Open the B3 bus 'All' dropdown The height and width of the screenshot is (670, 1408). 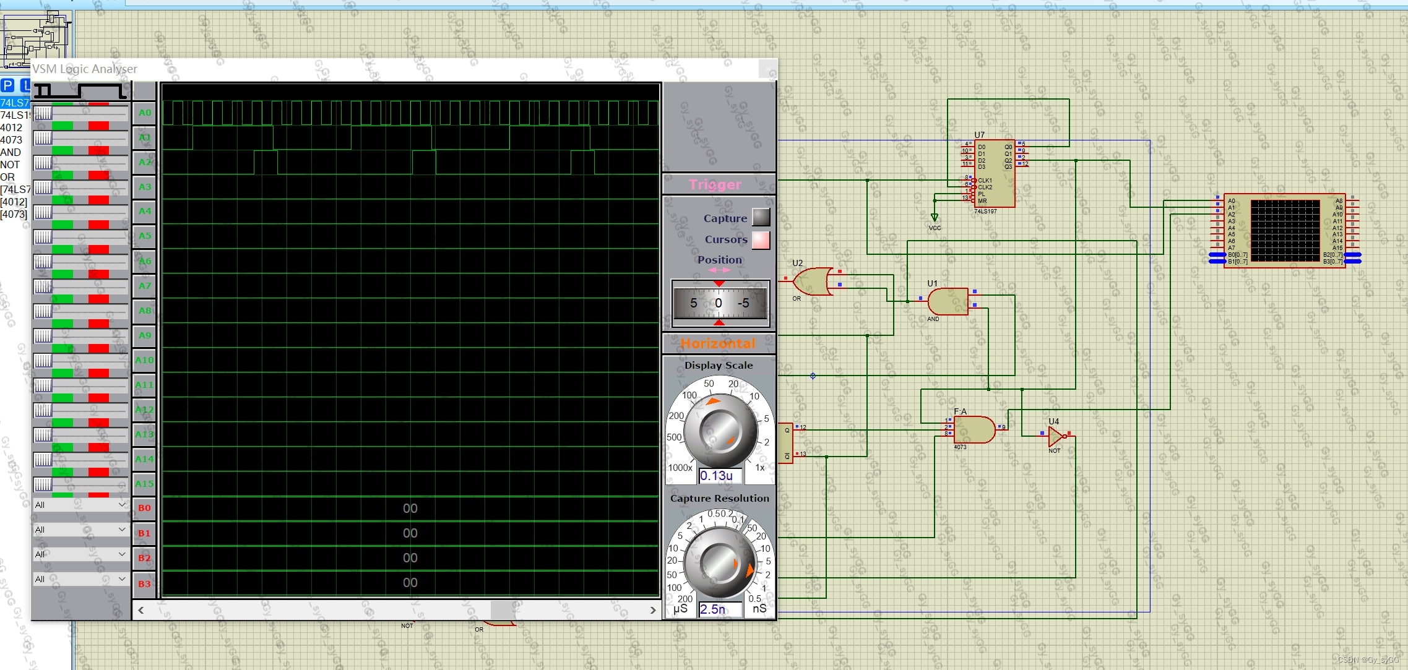(x=80, y=579)
